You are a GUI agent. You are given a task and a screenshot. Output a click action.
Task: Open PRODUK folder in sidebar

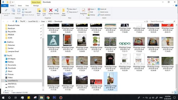[x=11, y=35]
